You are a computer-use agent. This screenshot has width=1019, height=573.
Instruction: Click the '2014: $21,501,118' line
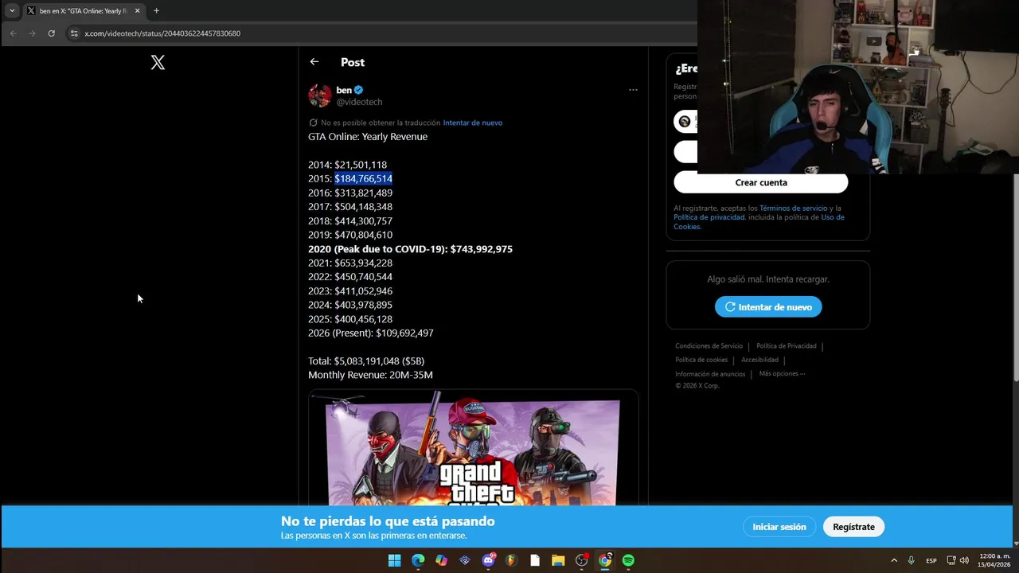tap(347, 165)
